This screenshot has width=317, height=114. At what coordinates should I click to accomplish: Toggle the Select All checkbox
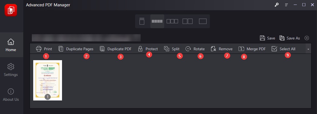(274, 49)
